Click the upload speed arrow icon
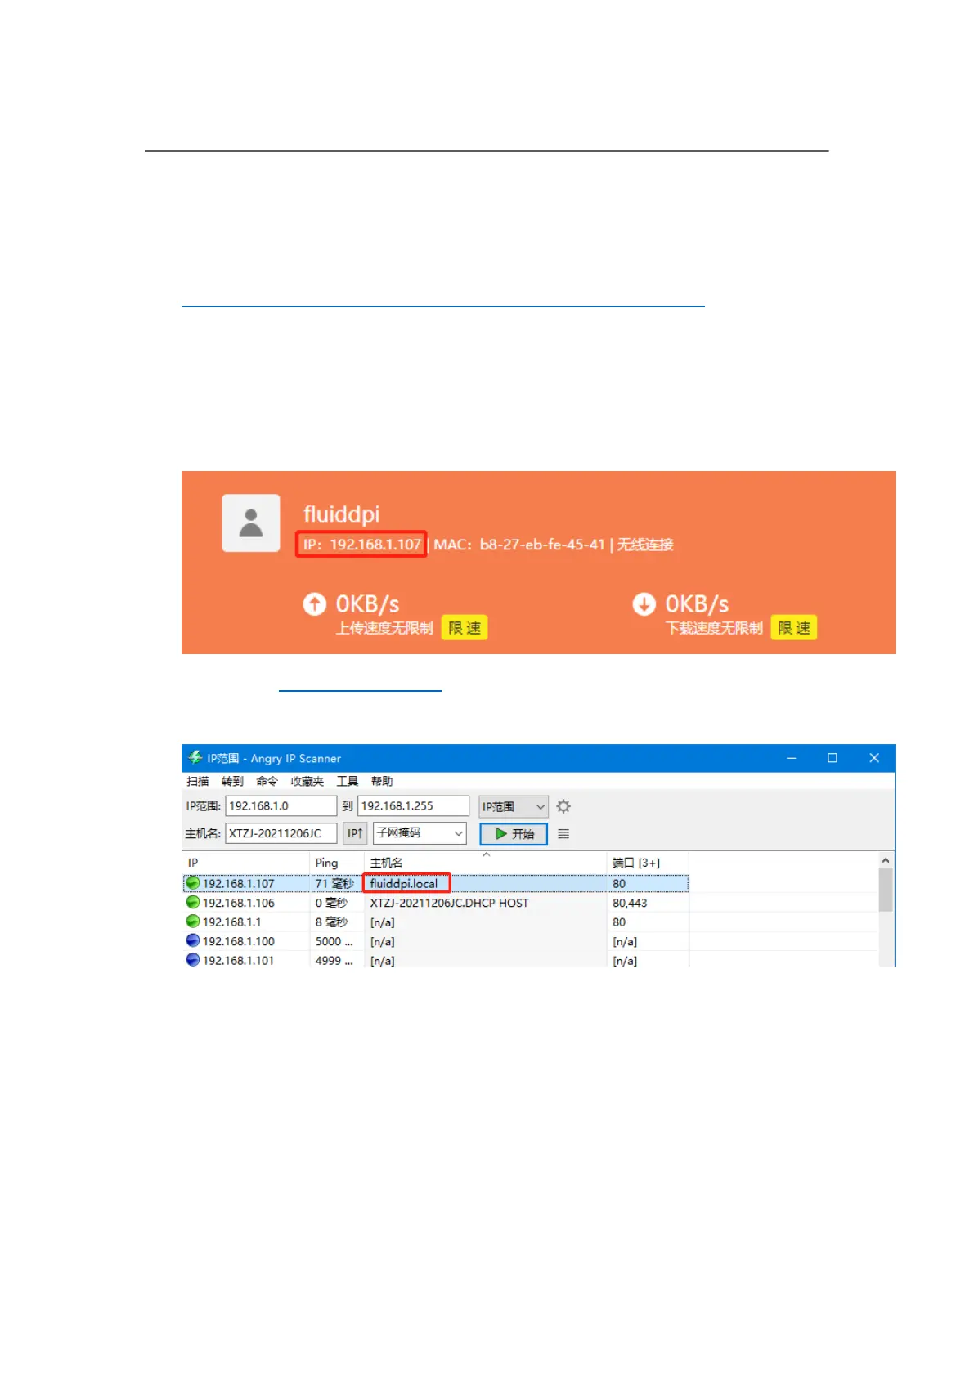This screenshot has height=1377, width=974. (x=315, y=603)
